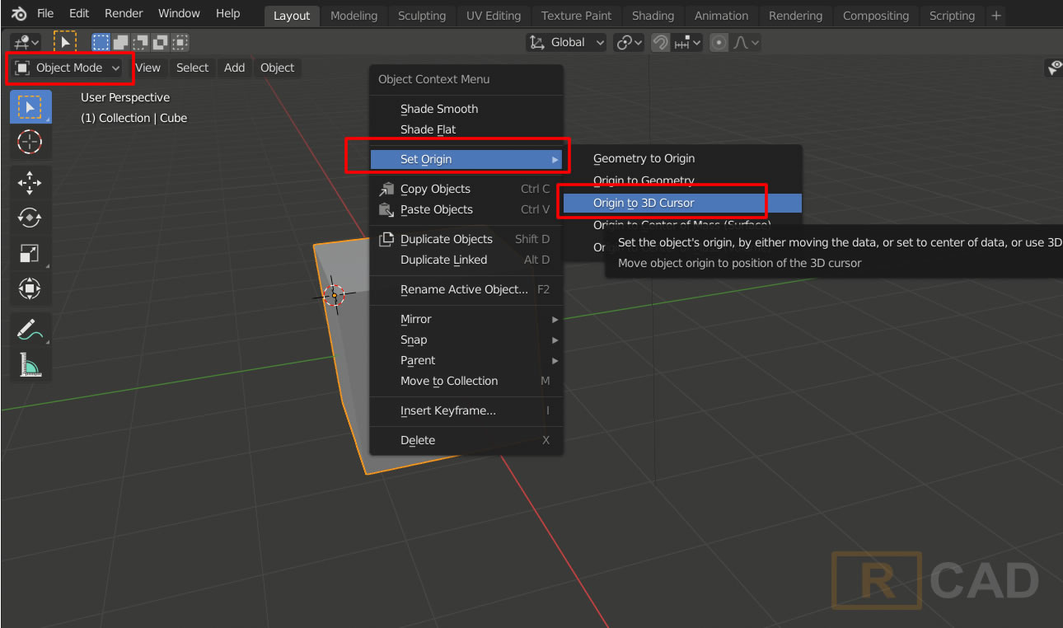Screen dimensions: 1063x628
Task: Toggle proportional editing on
Action: point(718,42)
